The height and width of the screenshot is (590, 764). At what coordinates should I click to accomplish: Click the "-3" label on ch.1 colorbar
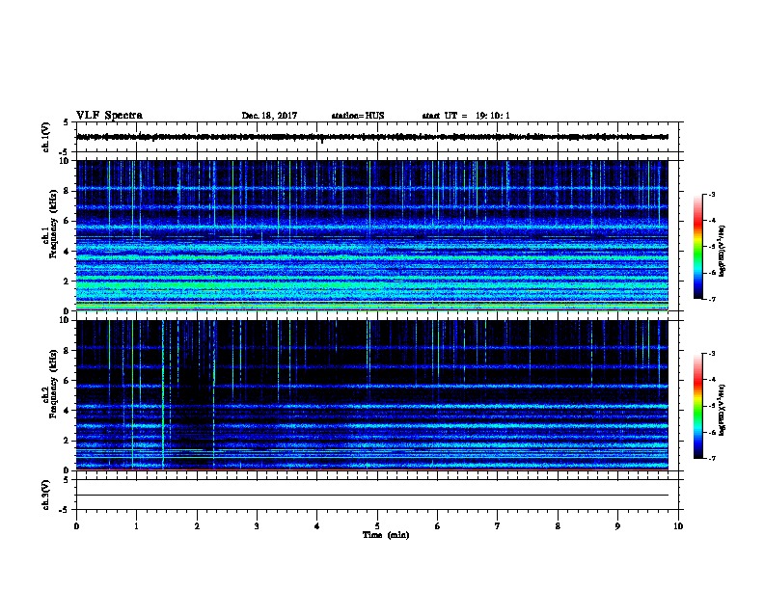click(711, 194)
